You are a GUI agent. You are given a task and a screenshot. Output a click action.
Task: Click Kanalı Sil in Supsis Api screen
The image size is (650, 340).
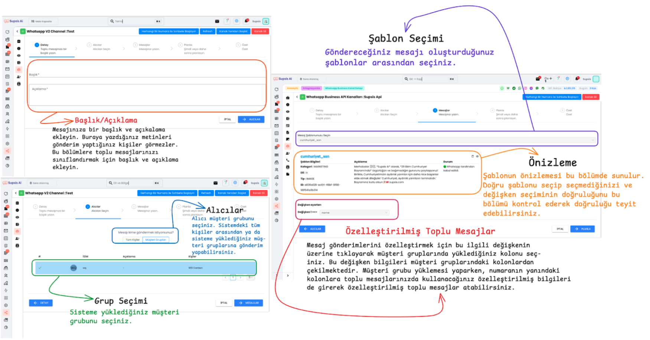click(x=591, y=97)
